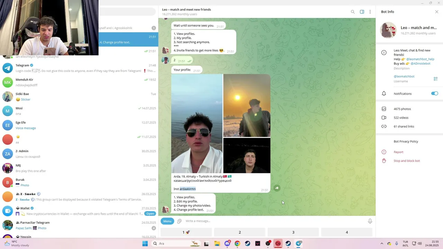
Task: Open the Mosi chat
Action: (79, 111)
